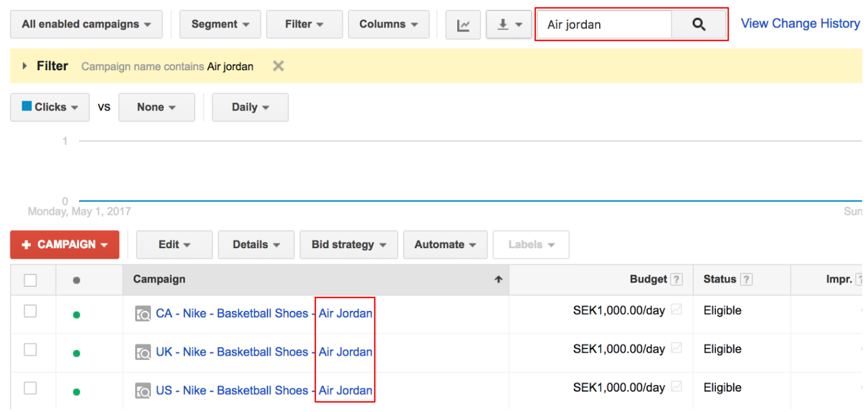Screen dimensions: 864x412
Task: Click the View Change History link
Action: 800,24
